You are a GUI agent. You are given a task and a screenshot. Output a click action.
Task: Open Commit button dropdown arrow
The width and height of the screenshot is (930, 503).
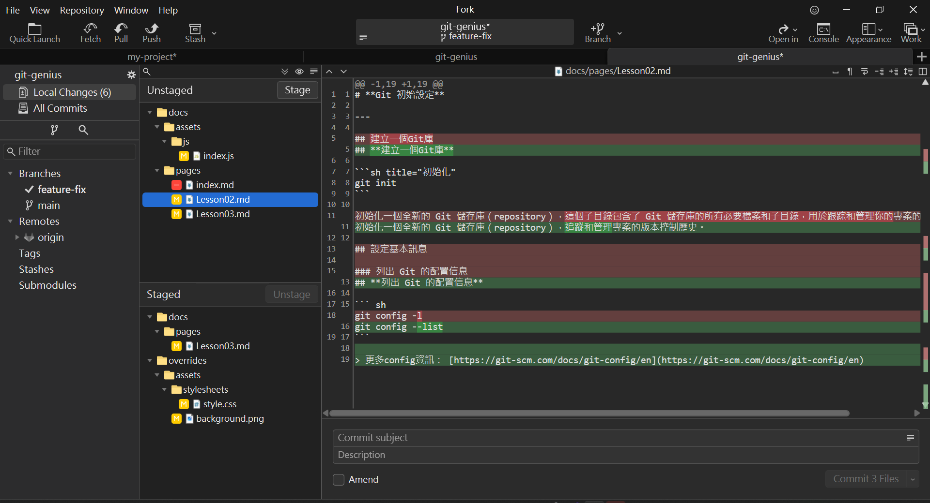tap(913, 479)
